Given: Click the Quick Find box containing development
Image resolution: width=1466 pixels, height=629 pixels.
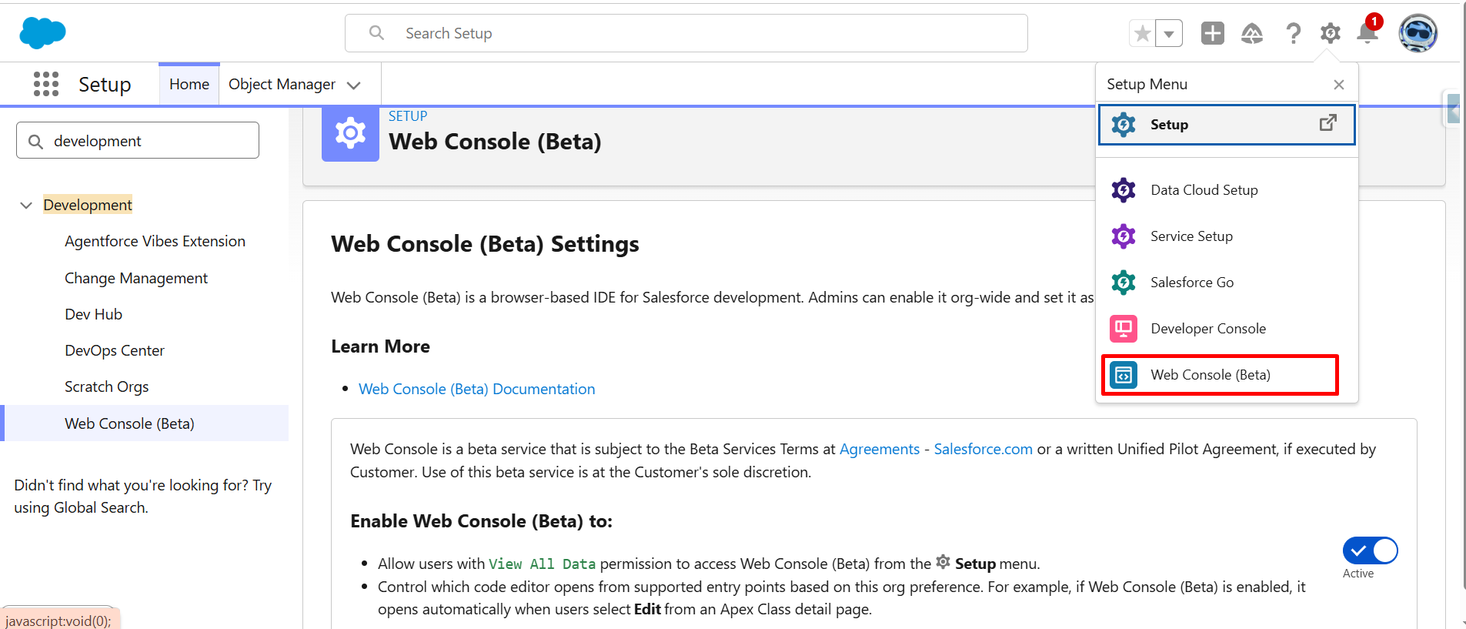Looking at the screenshot, I should tap(138, 141).
